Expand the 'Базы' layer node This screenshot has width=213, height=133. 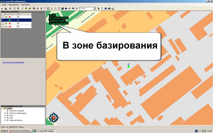pyautogui.click(x=5, y=116)
